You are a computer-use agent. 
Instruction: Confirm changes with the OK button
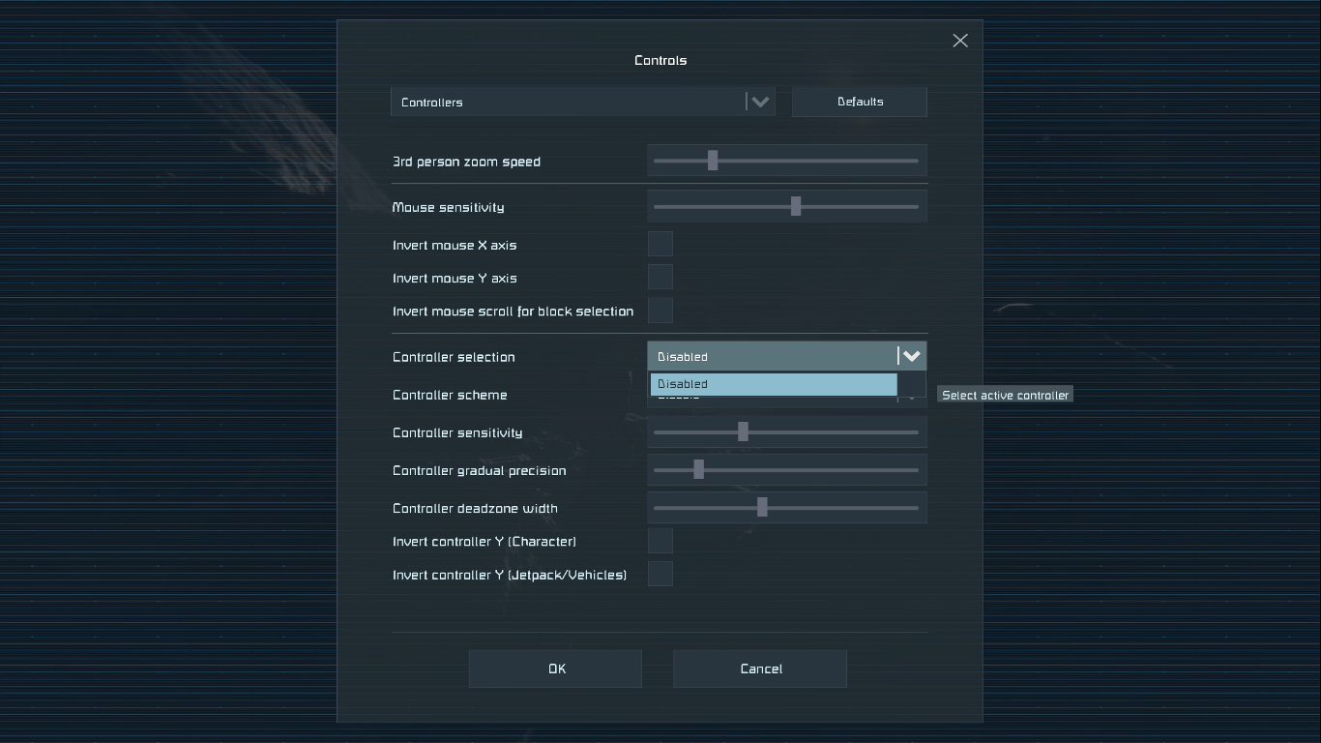[x=555, y=669]
